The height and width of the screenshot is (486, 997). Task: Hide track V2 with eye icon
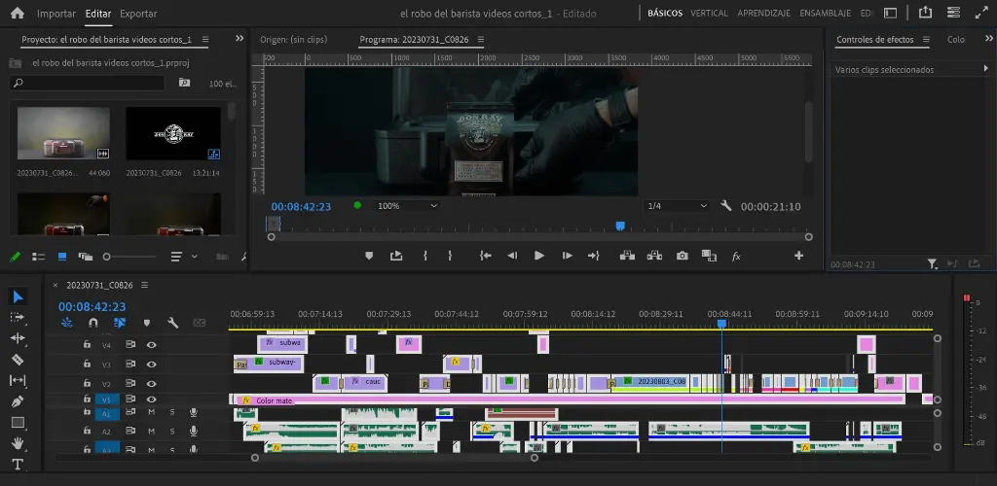pyautogui.click(x=151, y=383)
